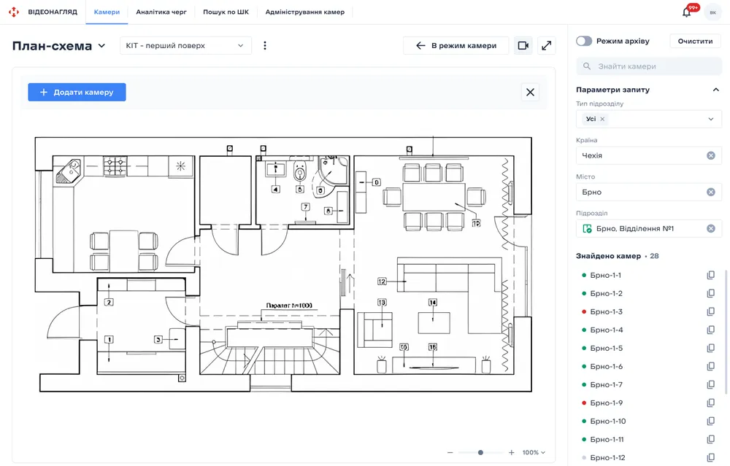Copy icon for Брно-1-1

click(711, 276)
